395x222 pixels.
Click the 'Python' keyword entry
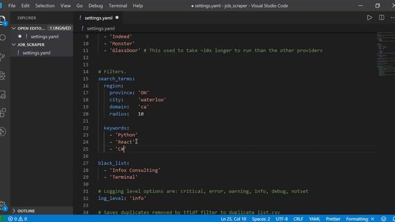(127, 135)
